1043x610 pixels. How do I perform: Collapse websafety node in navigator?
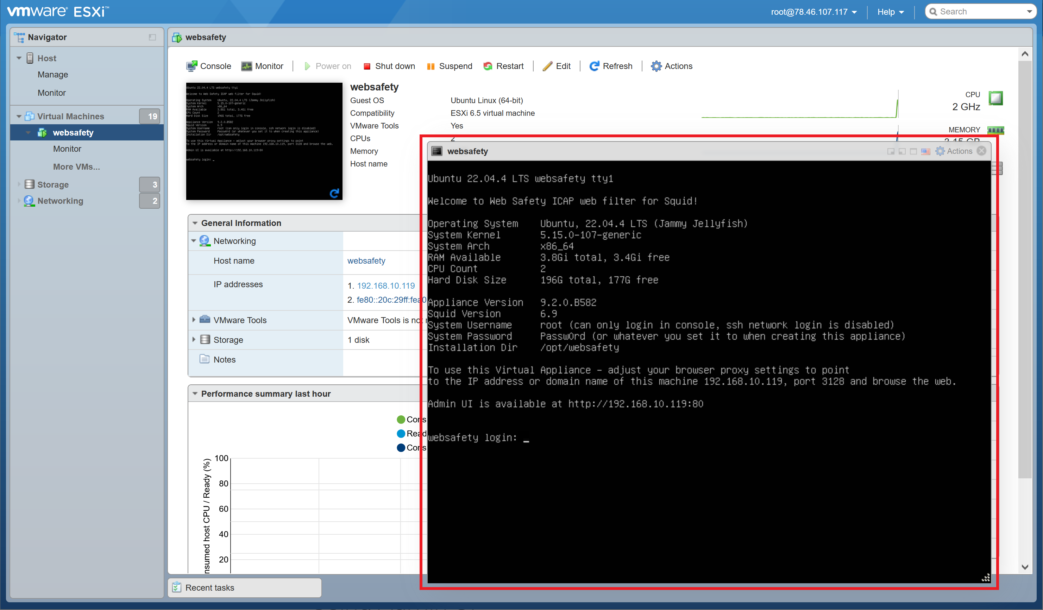point(28,132)
